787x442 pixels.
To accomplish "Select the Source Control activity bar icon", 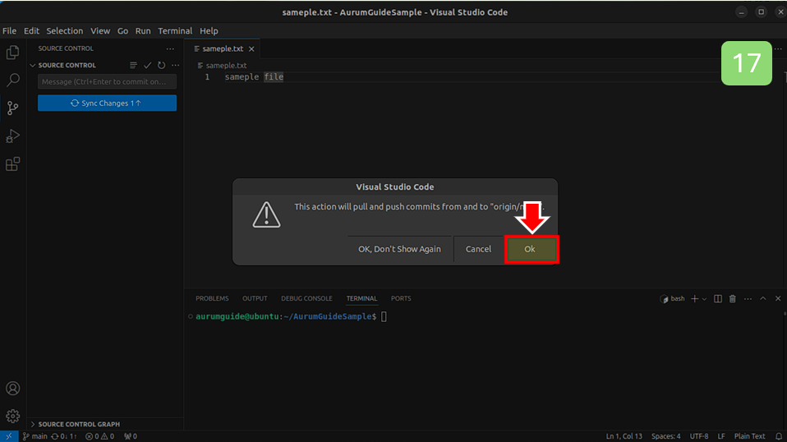I will 12,108.
